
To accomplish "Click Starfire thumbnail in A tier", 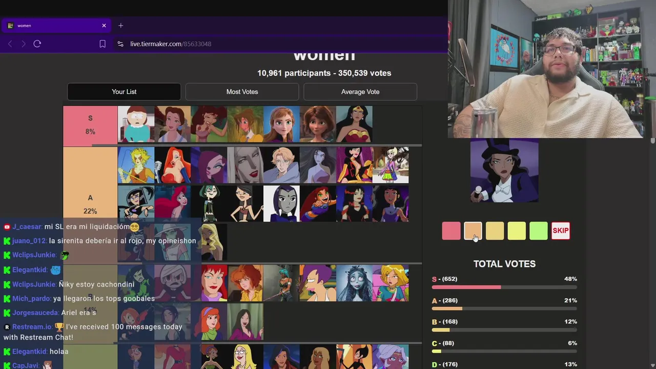I will click(x=318, y=203).
